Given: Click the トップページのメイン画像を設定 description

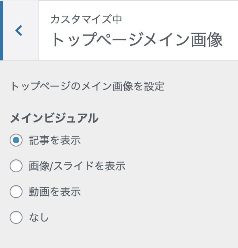Looking at the screenshot, I should 87,86.
